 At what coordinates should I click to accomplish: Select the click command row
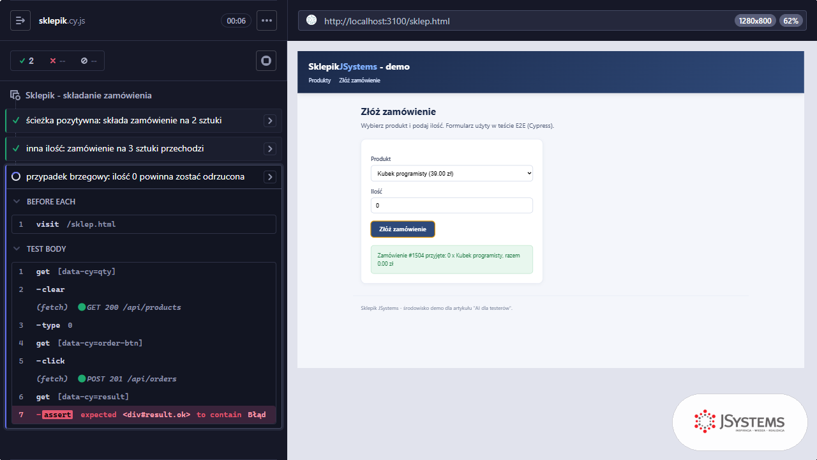pyautogui.click(x=144, y=361)
